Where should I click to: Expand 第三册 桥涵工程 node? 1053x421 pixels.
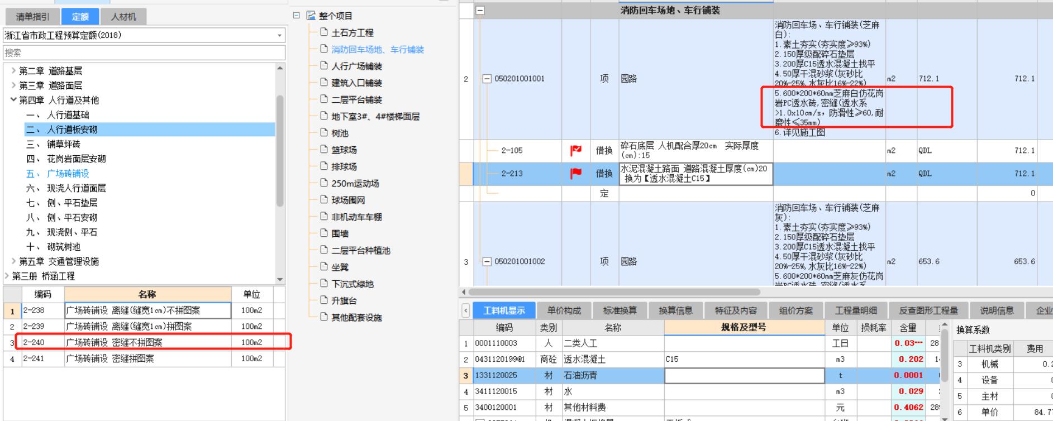pyautogui.click(x=7, y=276)
